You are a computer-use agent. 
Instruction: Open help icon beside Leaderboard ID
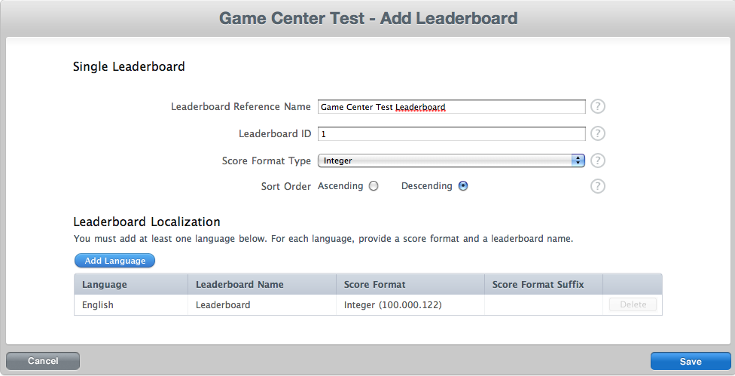click(597, 133)
